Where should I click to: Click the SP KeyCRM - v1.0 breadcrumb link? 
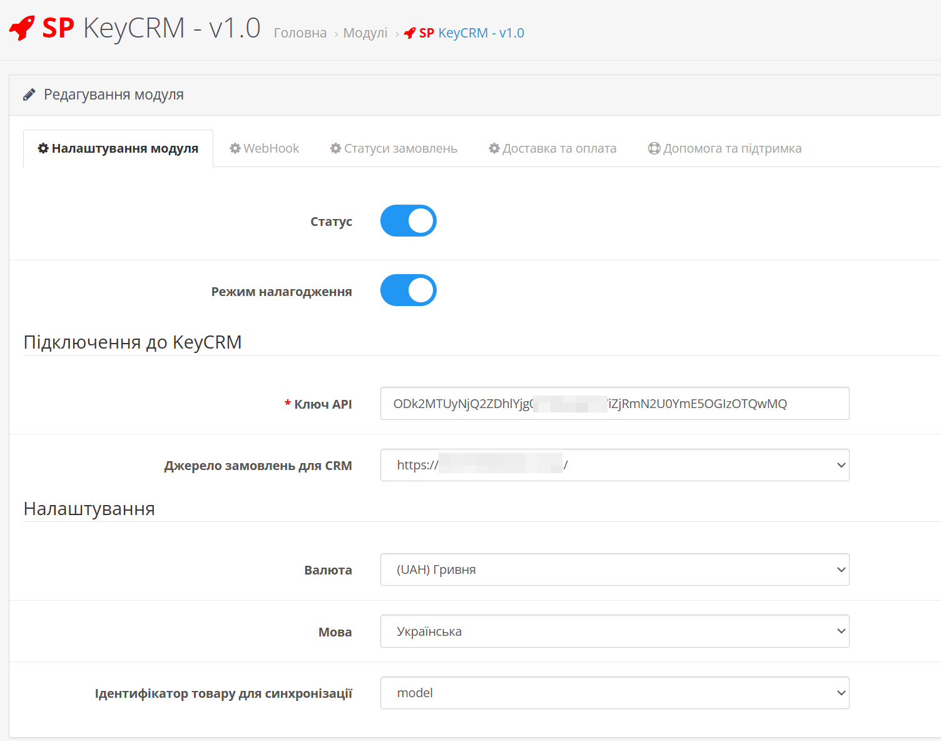(x=464, y=33)
